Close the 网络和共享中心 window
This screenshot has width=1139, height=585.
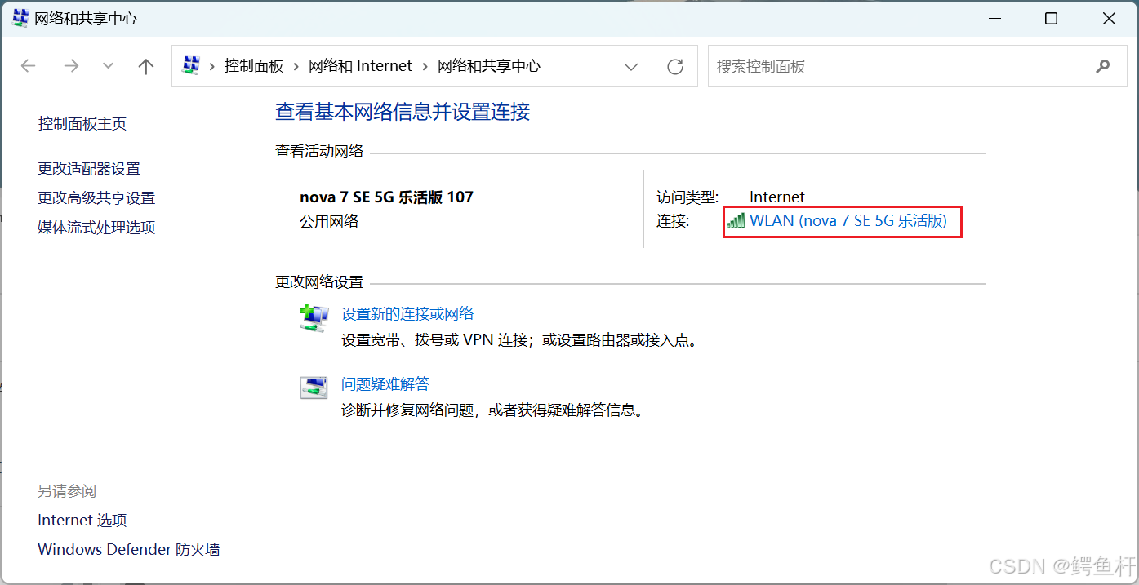coord(1109,19)
